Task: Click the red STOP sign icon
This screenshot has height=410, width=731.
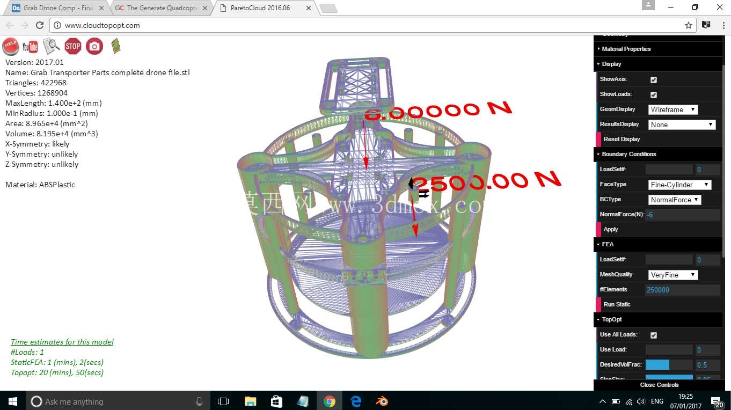Action: [x=73, y=46]
